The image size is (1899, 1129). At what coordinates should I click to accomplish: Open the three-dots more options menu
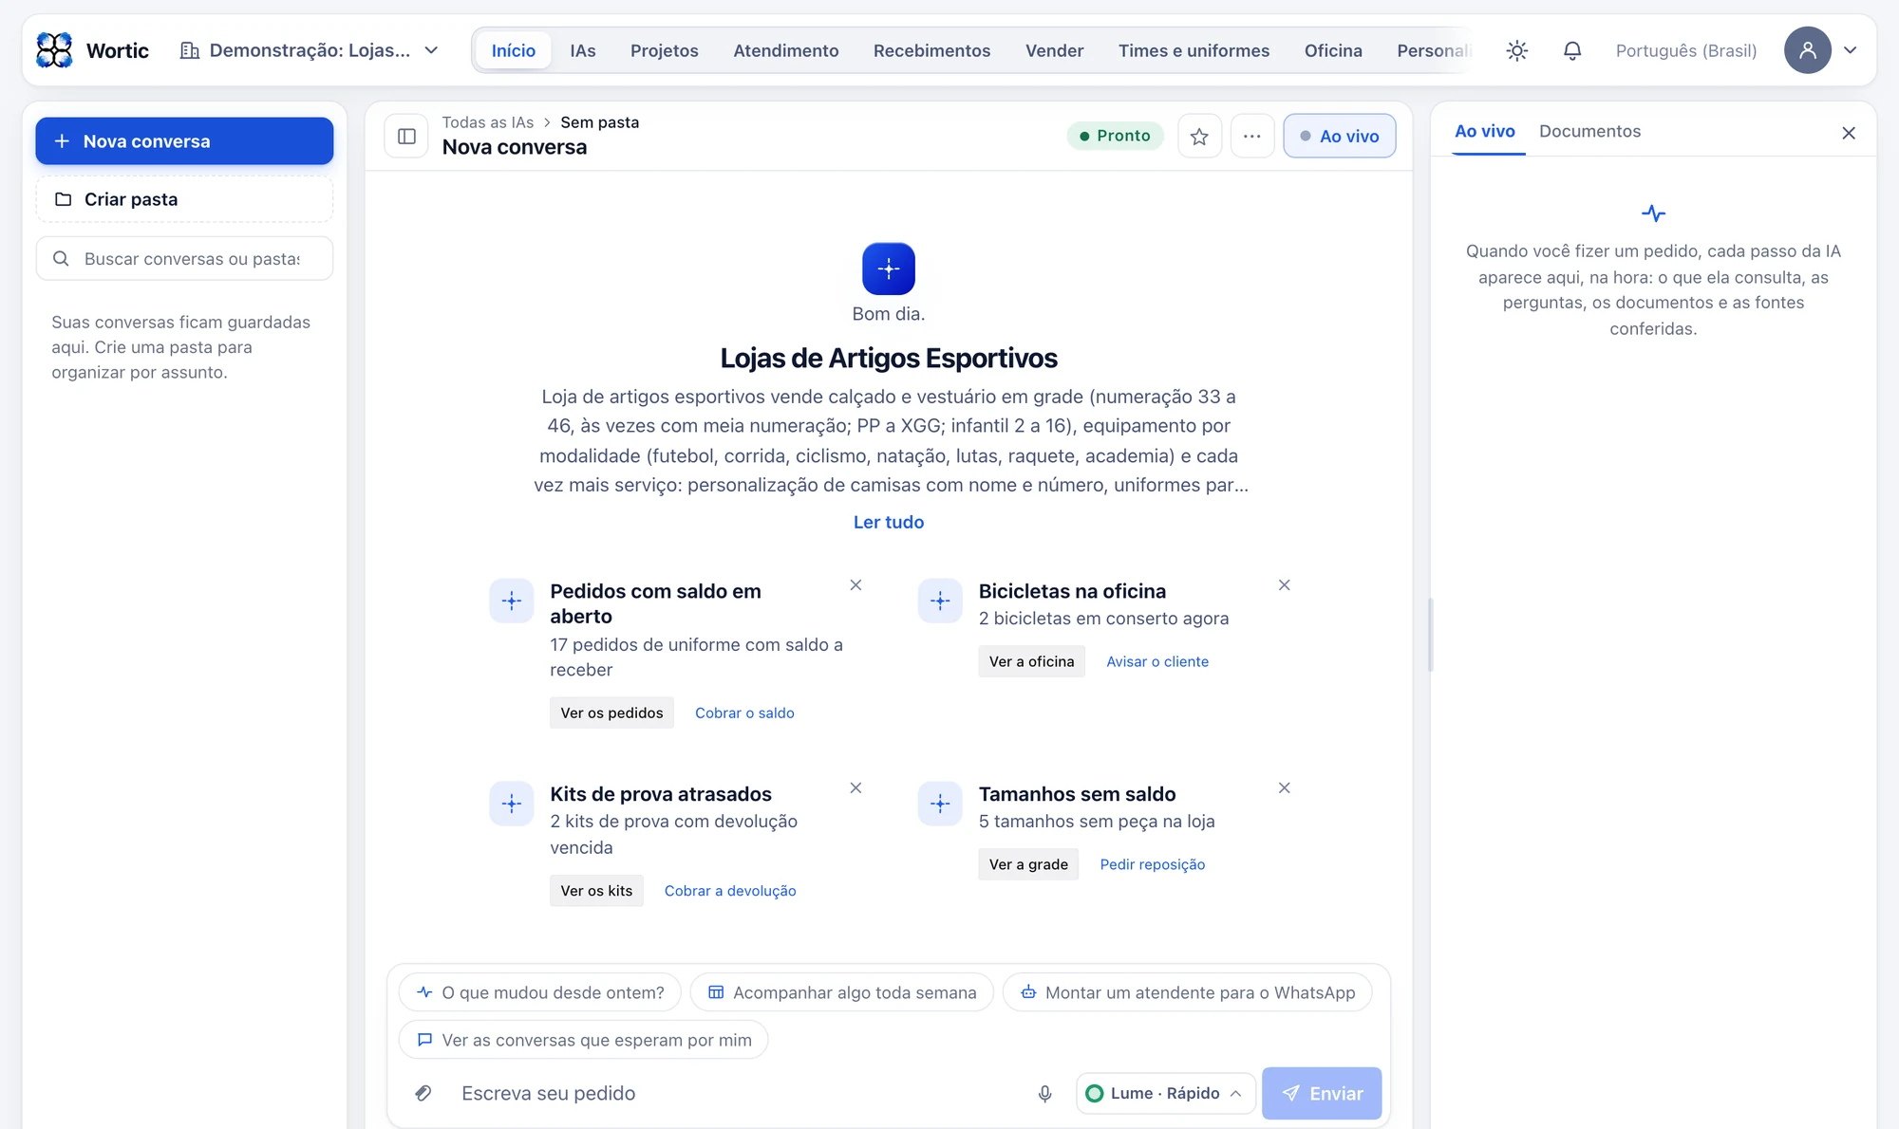coord(1252,137)
